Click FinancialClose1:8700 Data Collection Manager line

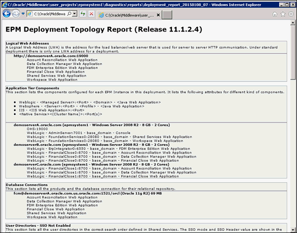point(112,173)
